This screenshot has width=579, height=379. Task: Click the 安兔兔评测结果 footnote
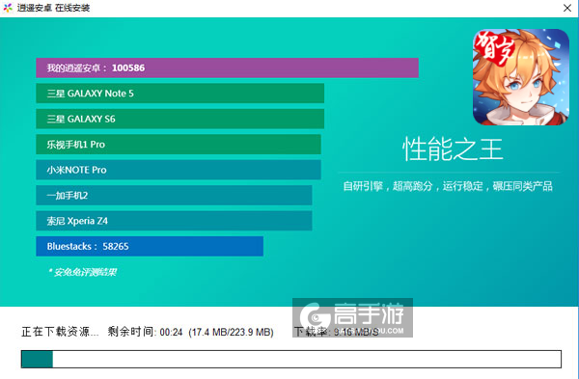tap(83, 272)
